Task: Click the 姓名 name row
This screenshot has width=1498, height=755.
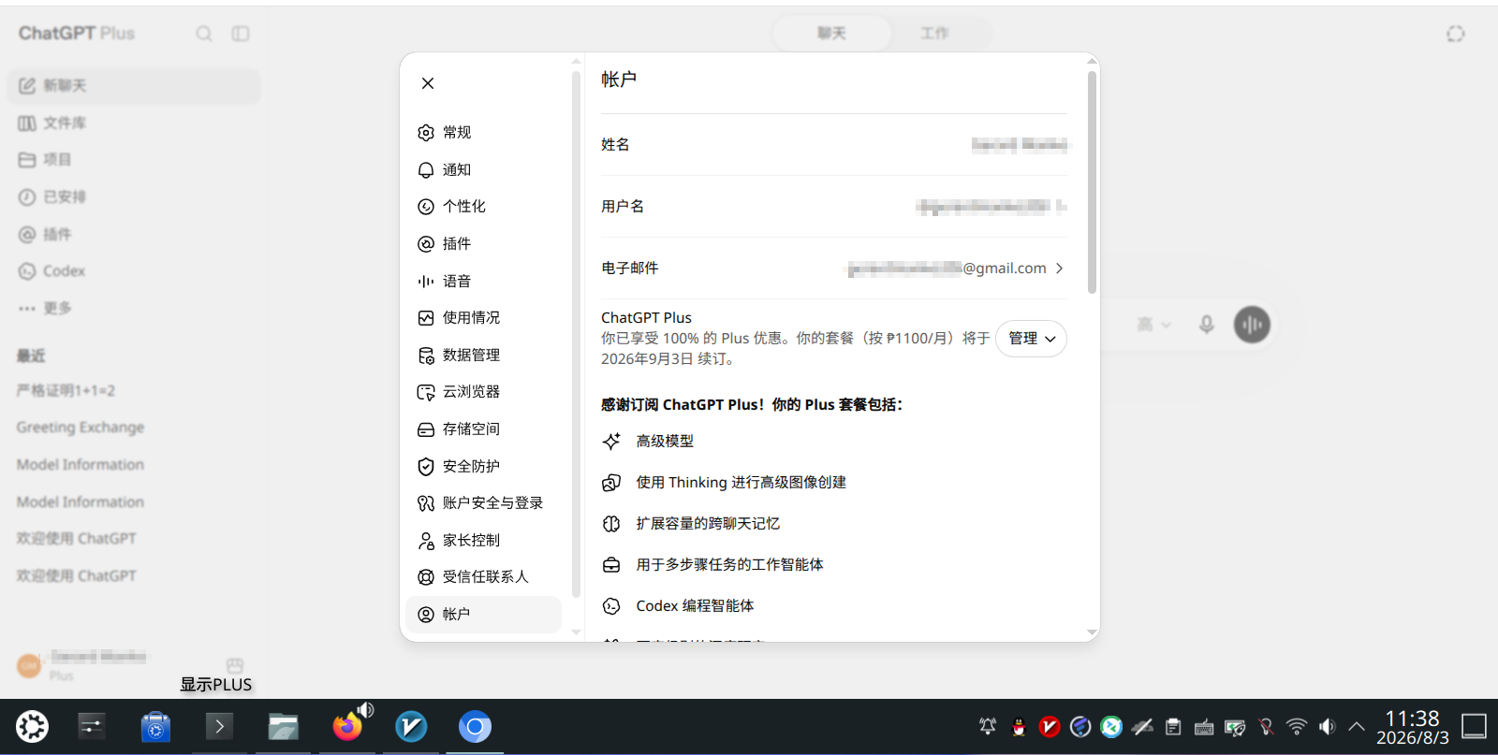Action: (834, 145)
